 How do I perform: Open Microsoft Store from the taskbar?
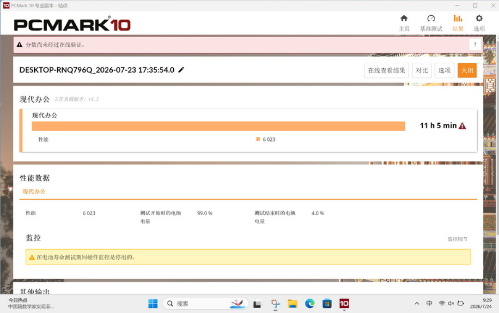[327, 303]
